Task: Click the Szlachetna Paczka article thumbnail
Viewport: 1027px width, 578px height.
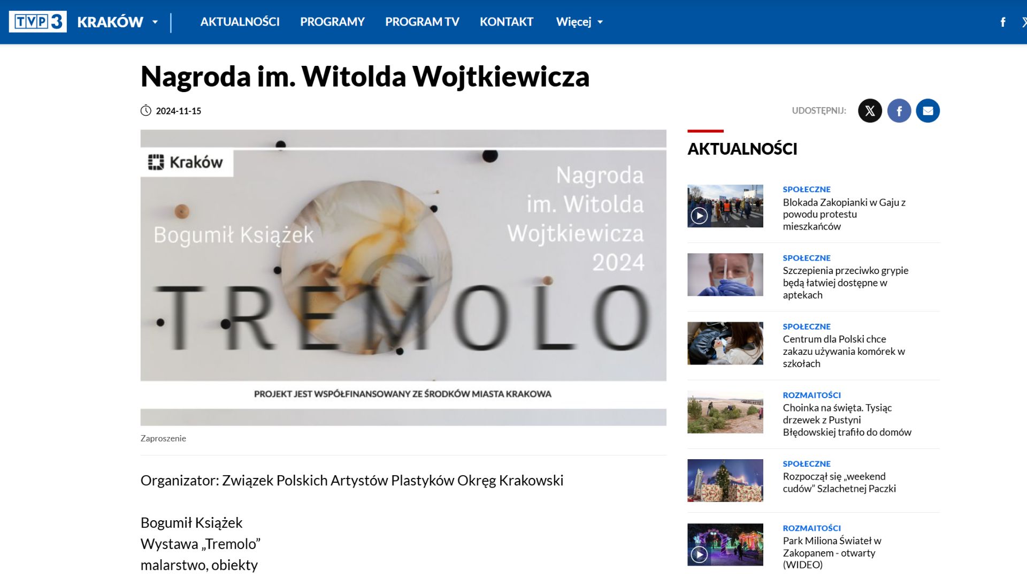Action: tap(725, 480)
